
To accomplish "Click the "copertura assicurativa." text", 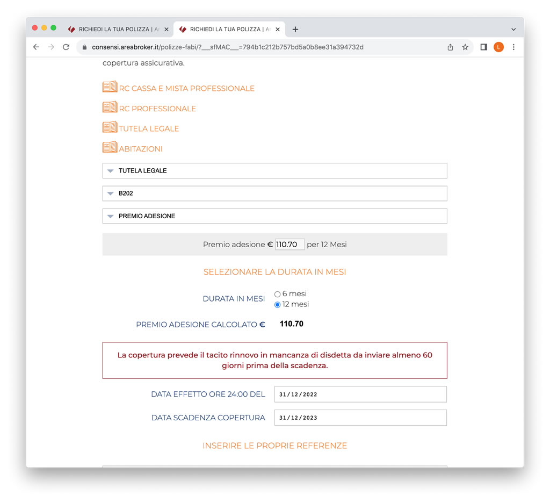I will click(143, 63).
